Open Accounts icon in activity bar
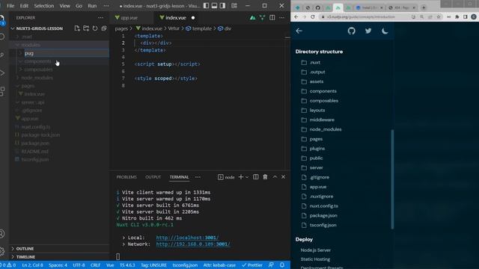The width and height of the screenshot is (479, 269). 2,234
